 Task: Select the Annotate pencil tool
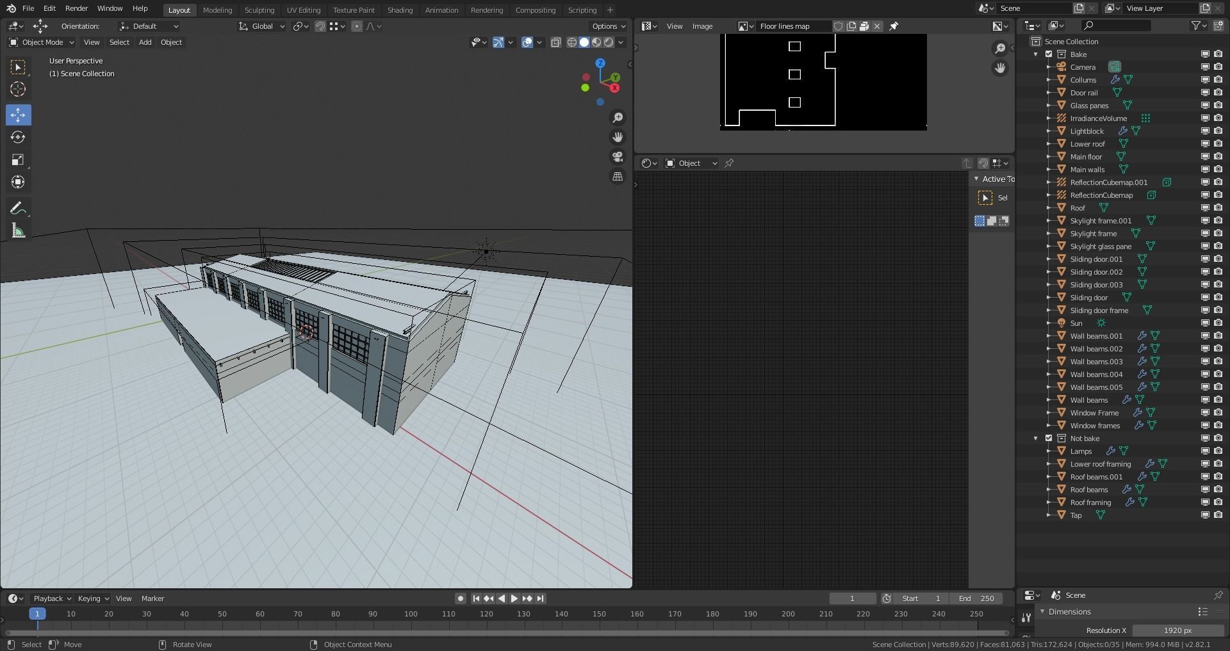(18, 209)
